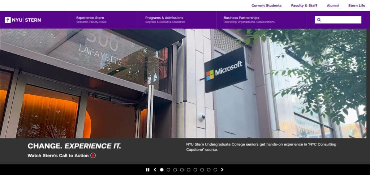Select the sixth carousel slide dot
370x175 pixels.
coord(195,170)
